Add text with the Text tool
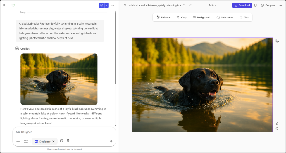The width and height of the screenshot is (286, 153). (x=244, y=17)
